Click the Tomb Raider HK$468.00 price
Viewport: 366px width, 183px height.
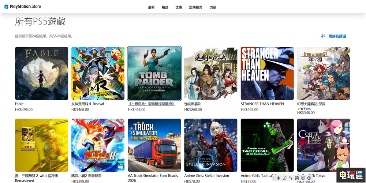[137, 109]
